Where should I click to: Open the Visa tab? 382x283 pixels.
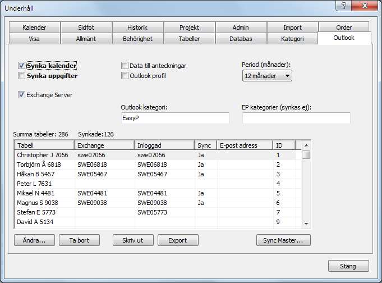pos(34,39)
